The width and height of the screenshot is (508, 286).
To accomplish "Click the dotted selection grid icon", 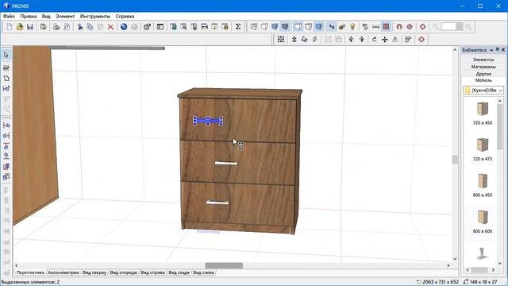I will pyautogui.click(x=281, y=40).
